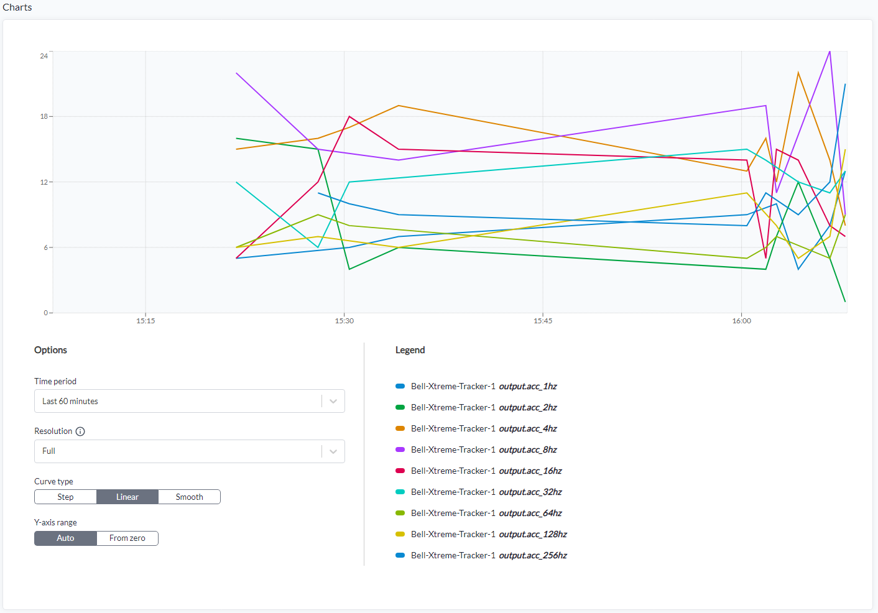Open the Resolution dropdown arrow
Image resolution: width=878 pixels, height=613 pixels.
pos(333,451)
